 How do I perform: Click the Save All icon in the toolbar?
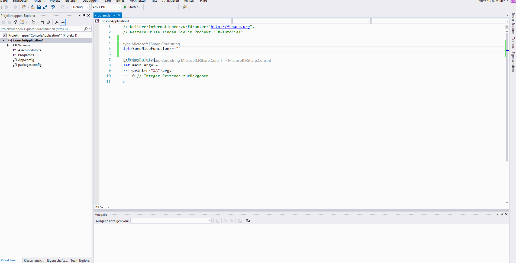coord(45,7)
